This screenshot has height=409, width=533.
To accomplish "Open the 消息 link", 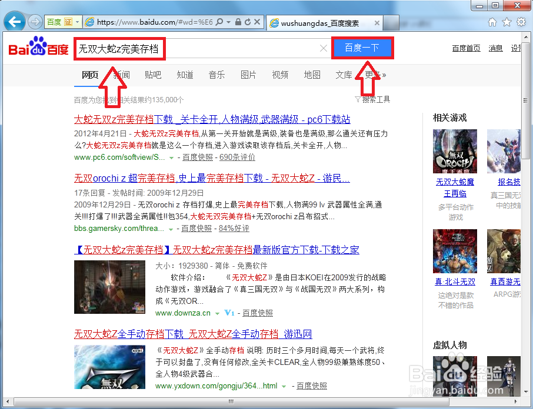I will tap(495, 48).
